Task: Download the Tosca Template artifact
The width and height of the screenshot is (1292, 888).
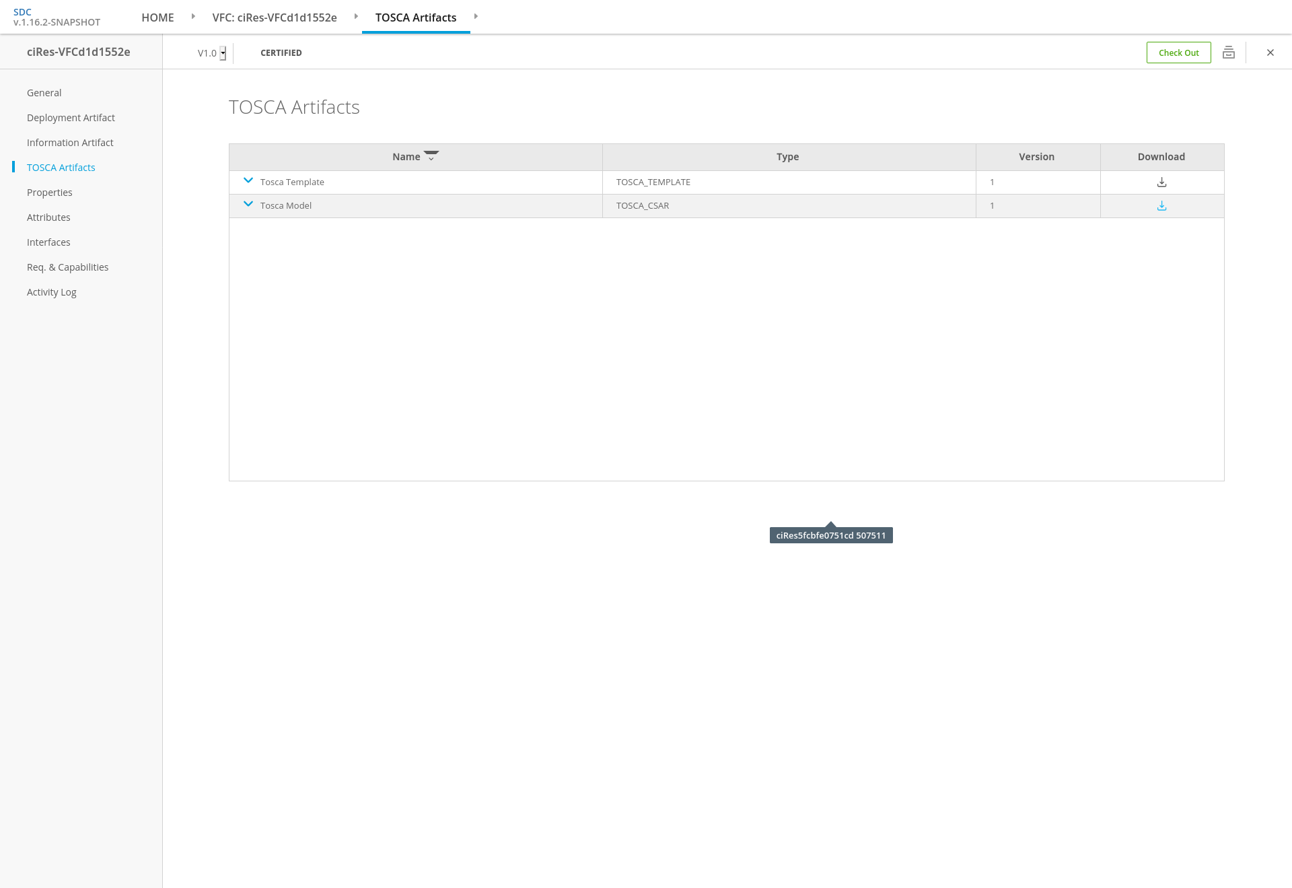Action: (x=1161, y=182)
